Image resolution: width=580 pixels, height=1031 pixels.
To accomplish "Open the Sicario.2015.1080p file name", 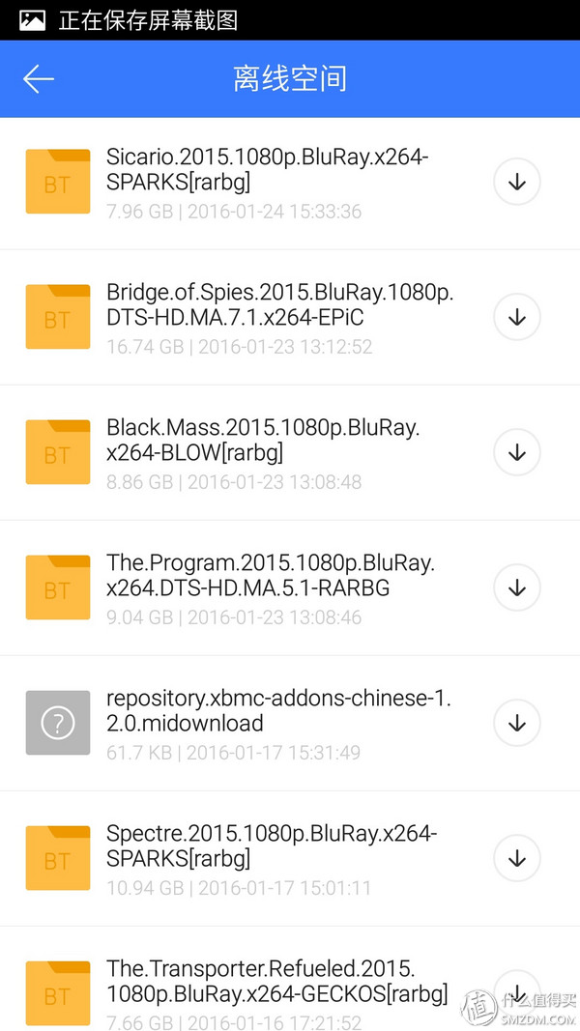I will [x=267, y=169].
